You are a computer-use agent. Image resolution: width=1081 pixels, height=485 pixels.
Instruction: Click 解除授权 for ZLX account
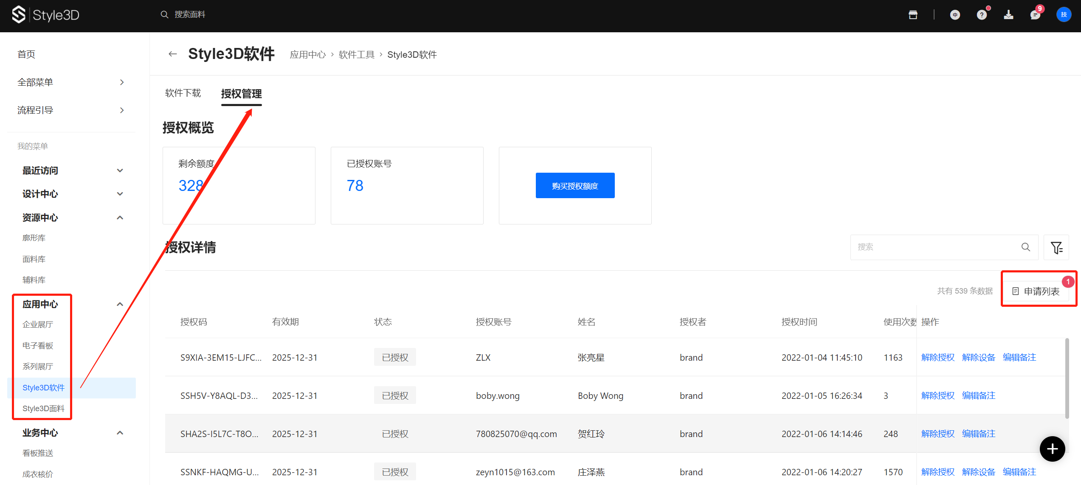point(937,357)
